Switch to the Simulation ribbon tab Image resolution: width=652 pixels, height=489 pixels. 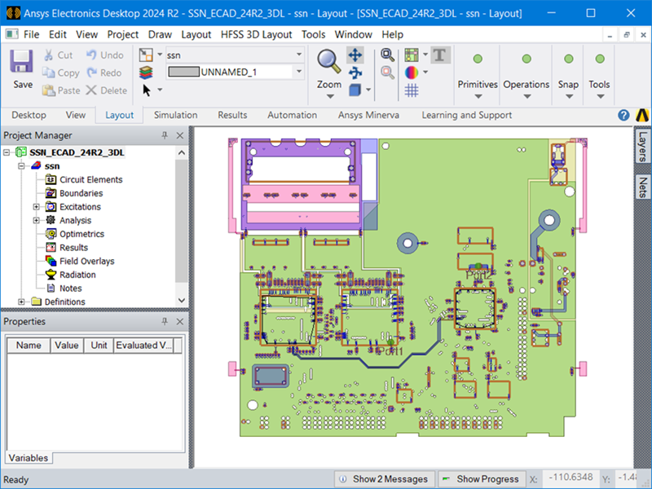pyautogui.click(x=175, y=115)
